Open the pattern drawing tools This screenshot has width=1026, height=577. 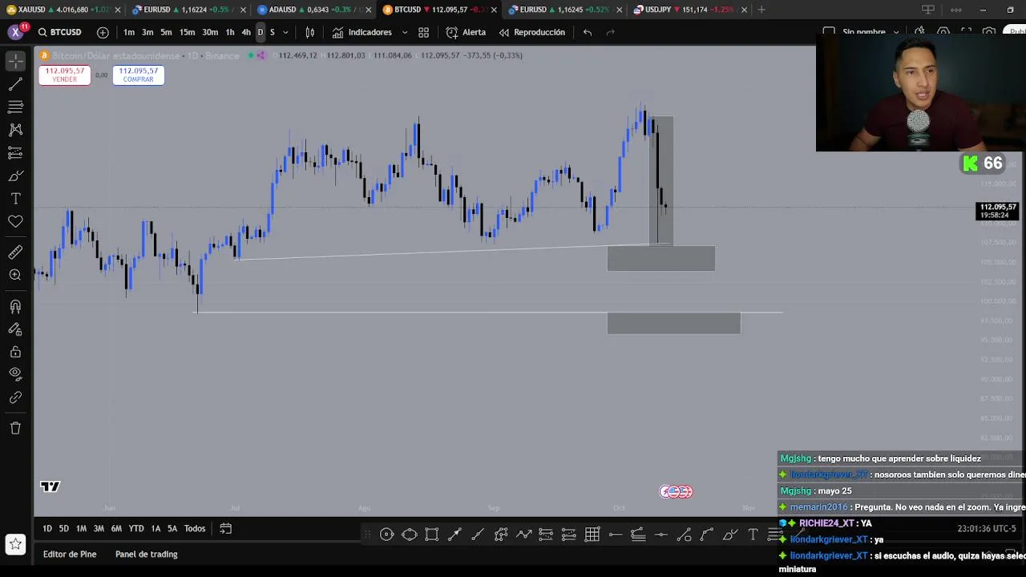coord(15,129)
